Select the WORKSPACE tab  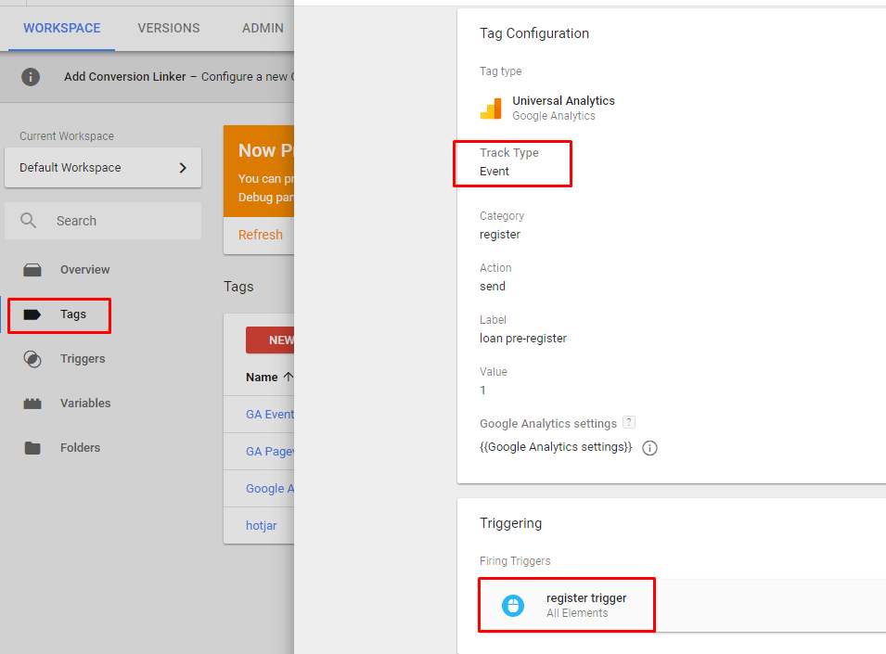point(61,28)
